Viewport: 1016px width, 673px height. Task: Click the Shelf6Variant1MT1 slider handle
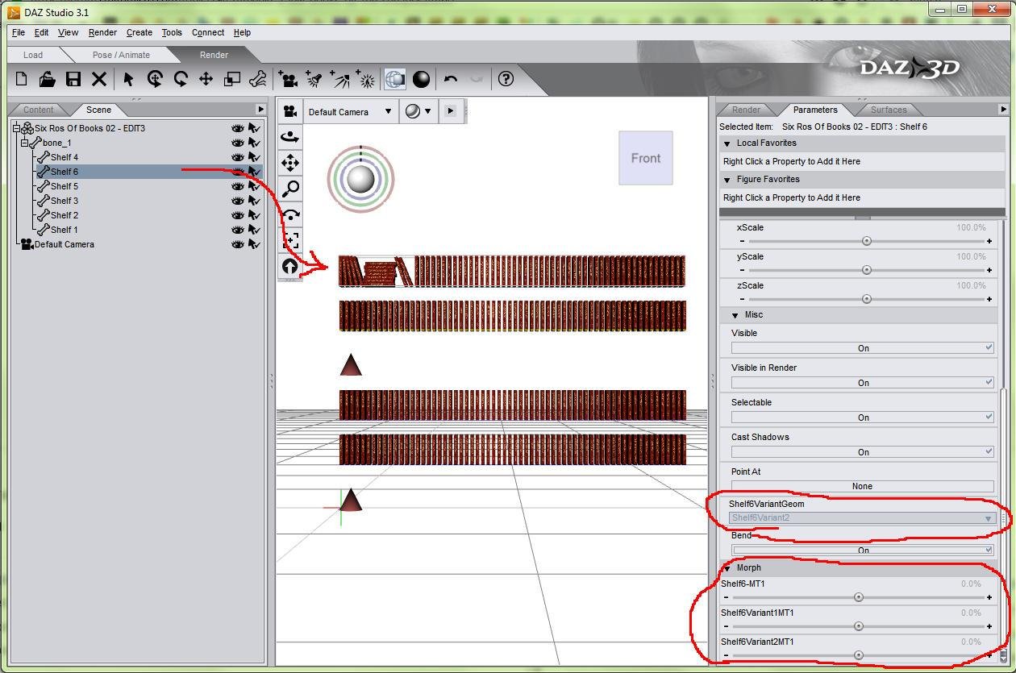tap(859, 626)
